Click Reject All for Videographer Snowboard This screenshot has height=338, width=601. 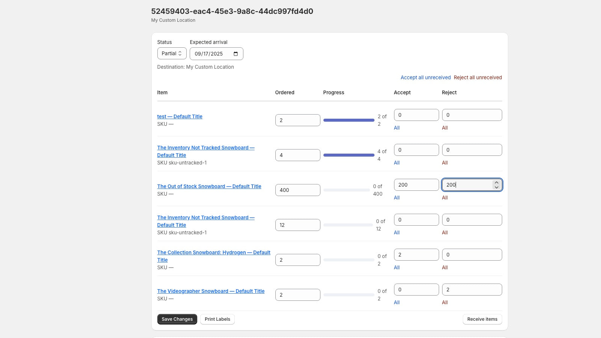coord(445,302)
